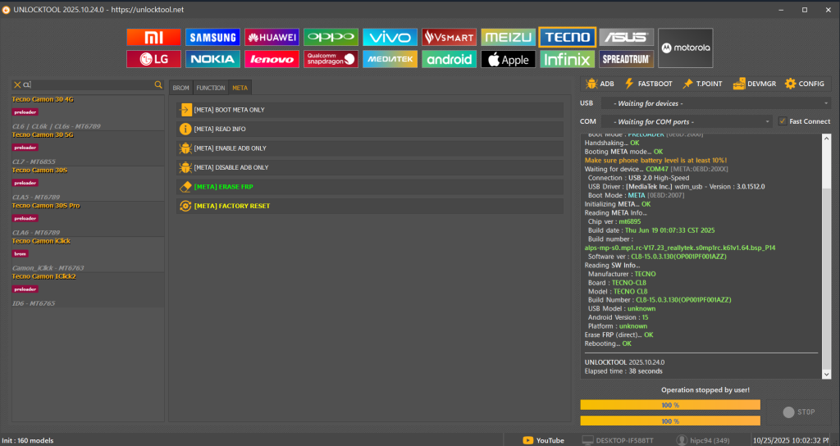Open the T.POINT tool
840x446 pixels.
click(x=702, y=84)
